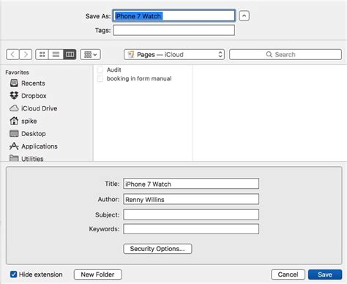Image resolution: width=347 pixels, height=284 pixels.
Task: Cancel the save dialog
Action: (x=288, y=274)
